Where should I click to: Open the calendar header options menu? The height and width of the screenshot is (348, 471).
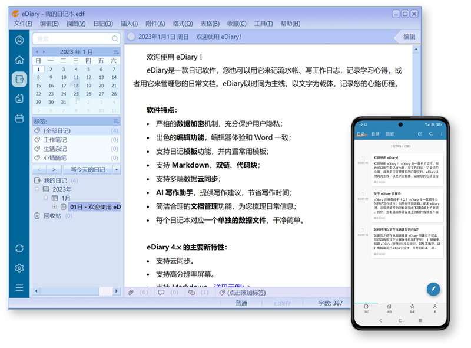coord(115,52)
